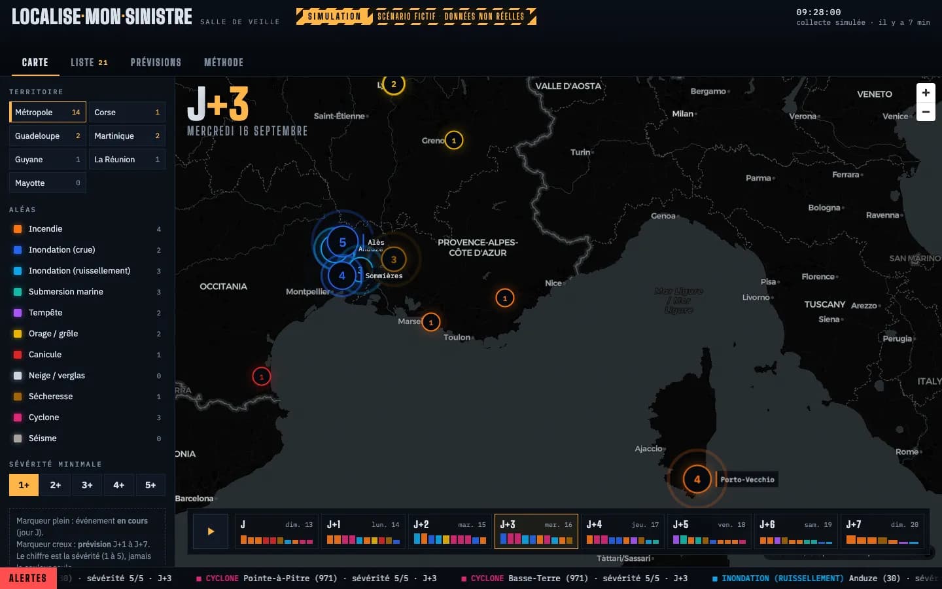
Task: Click 'Scénario fictif · données non réelles' banner
Action: click(451, 16)
